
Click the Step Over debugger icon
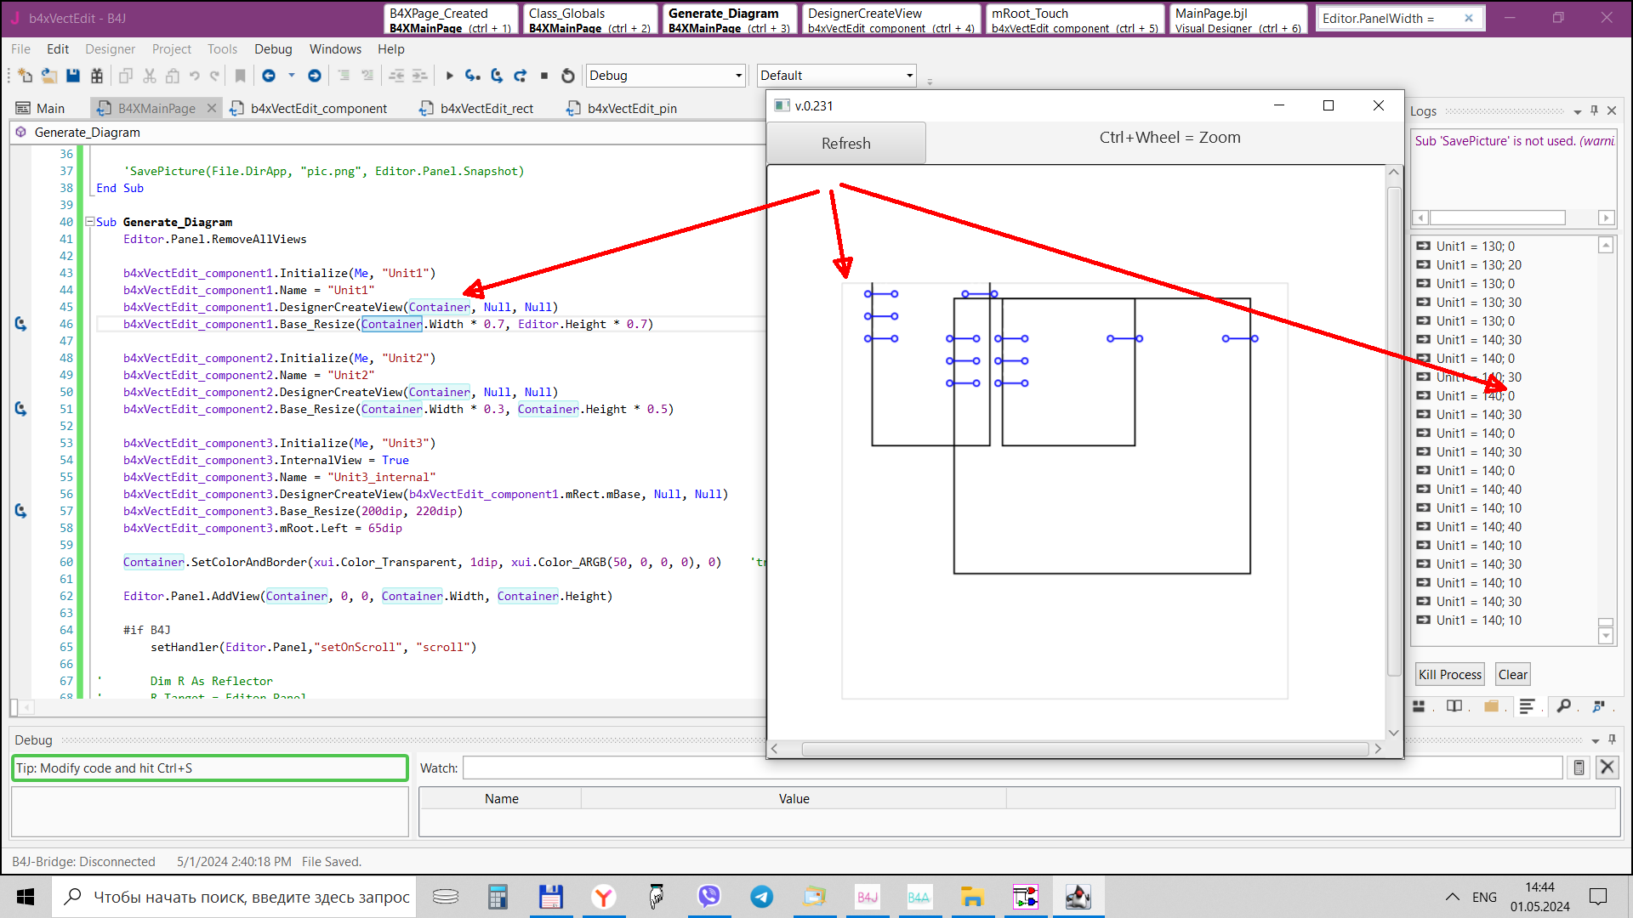[x=497, y=76]
